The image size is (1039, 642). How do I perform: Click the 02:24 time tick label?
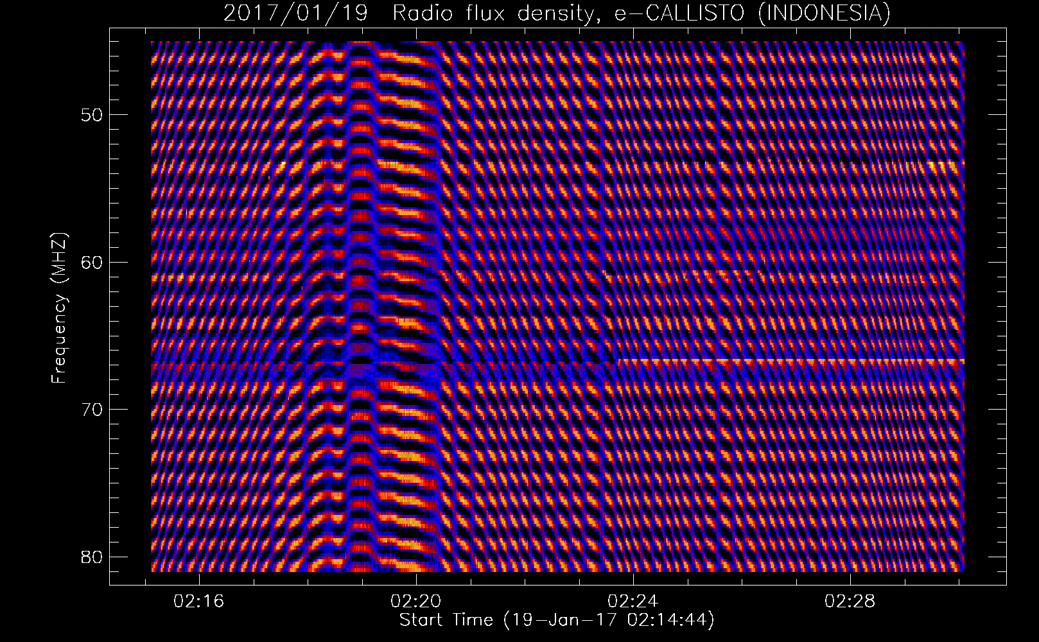click(x=634, y=602)
